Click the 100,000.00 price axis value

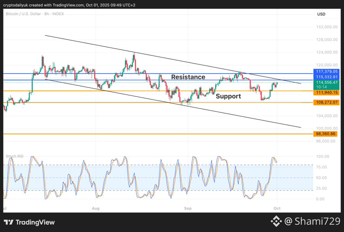pos(327,128)
